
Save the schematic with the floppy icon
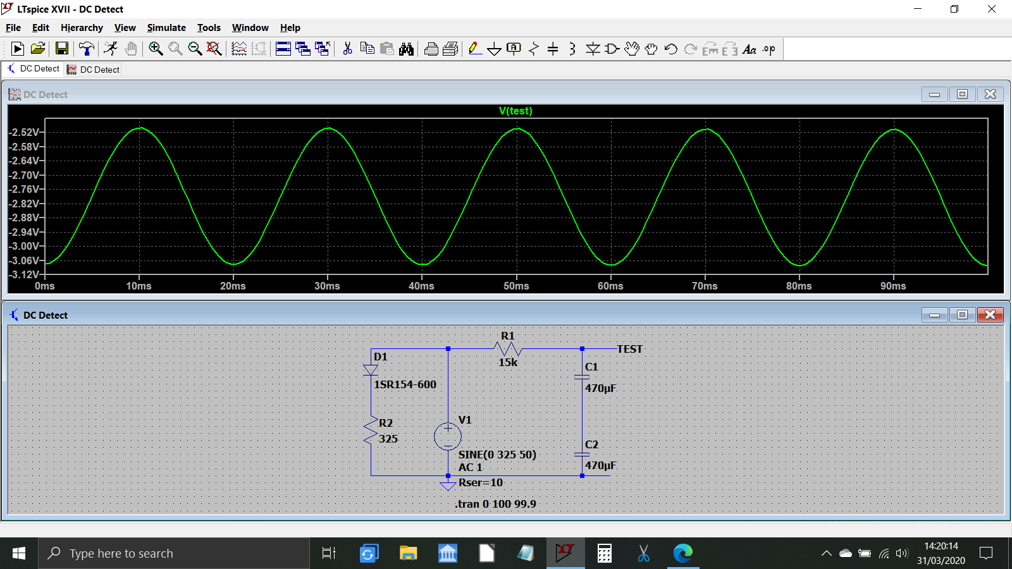pos(62,49)
